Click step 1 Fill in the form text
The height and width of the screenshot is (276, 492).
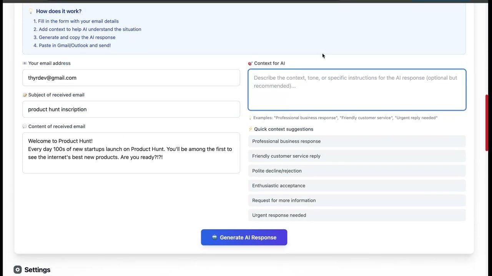[x=76, y=21]
